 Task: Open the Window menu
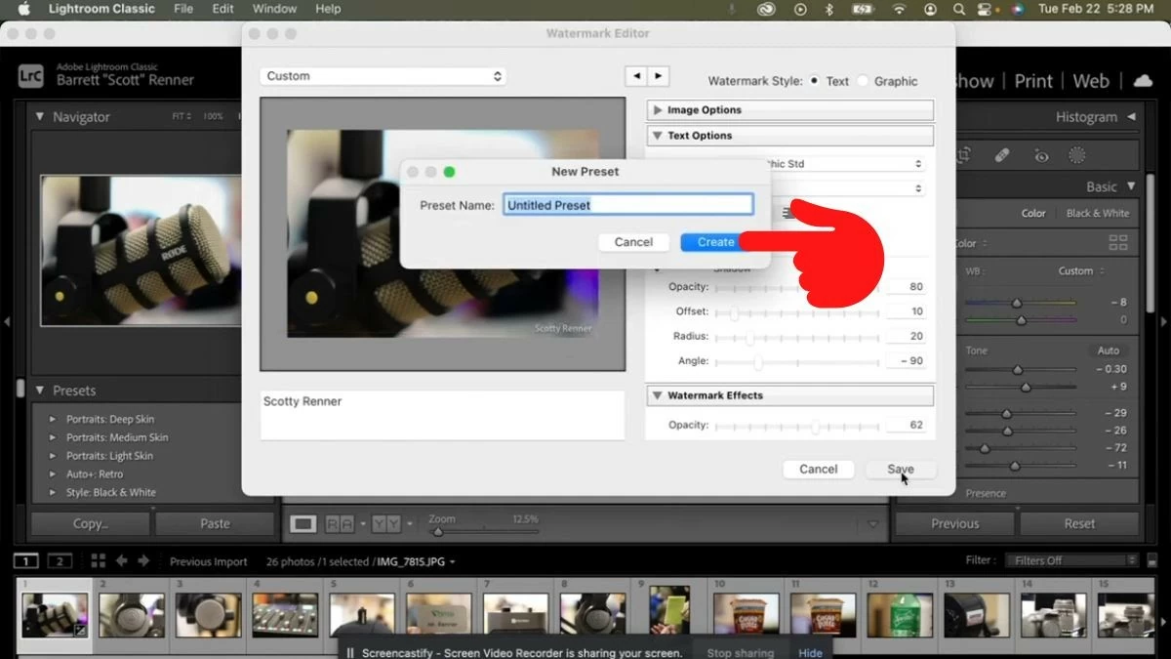[x=274, y=9]
